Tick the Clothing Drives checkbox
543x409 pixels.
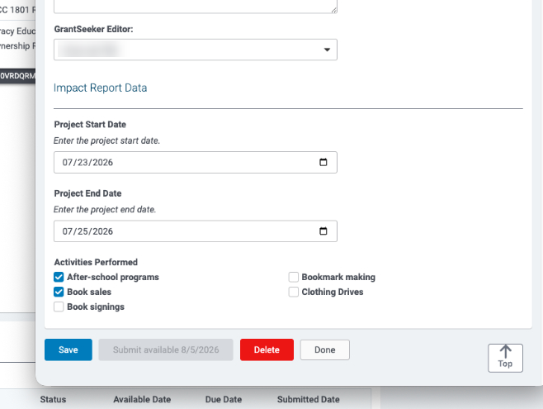293,292
